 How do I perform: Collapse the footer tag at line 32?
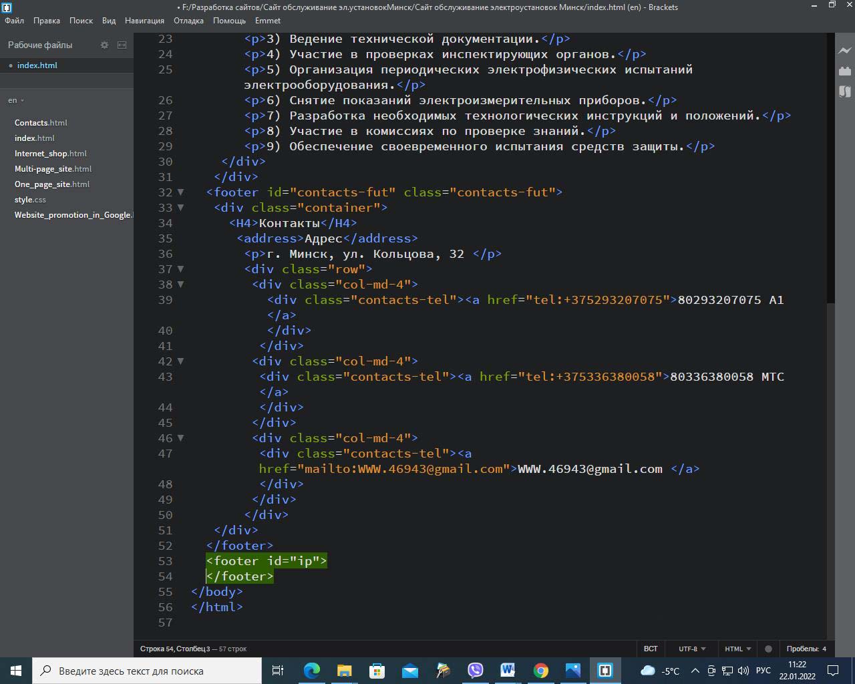180,192
